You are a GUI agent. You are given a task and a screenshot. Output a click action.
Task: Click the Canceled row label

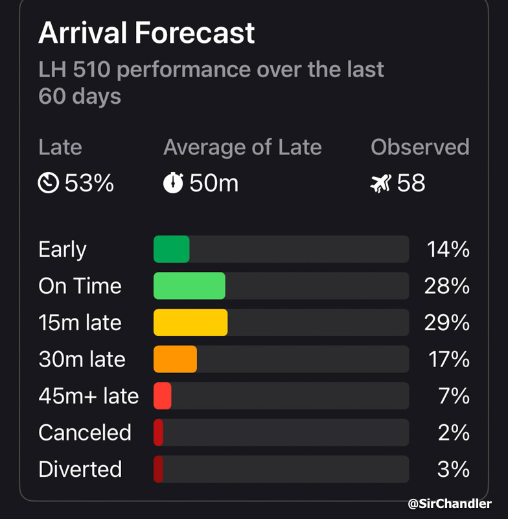85,433
